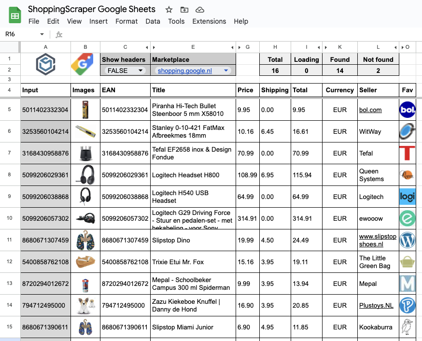Open the www.slipstopshoes.nl seller link
This screenshot has width=422, height=341.
click(x=378, y=240)
